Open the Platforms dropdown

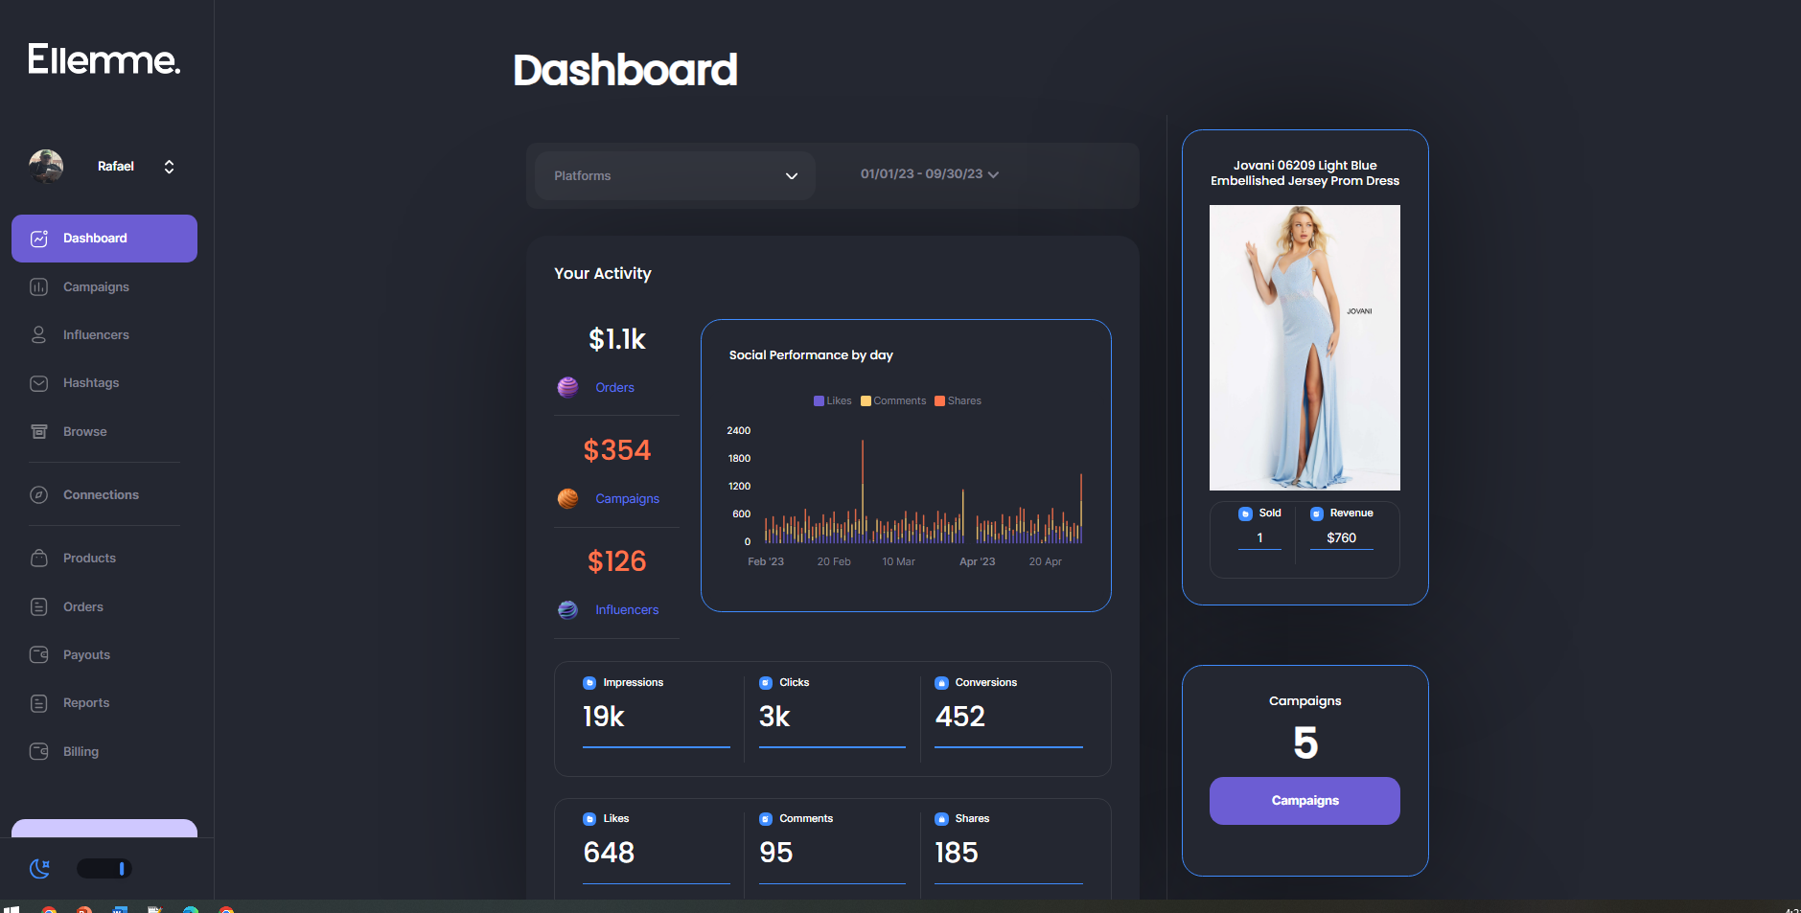pyautogui.click(x=675, y=176)
